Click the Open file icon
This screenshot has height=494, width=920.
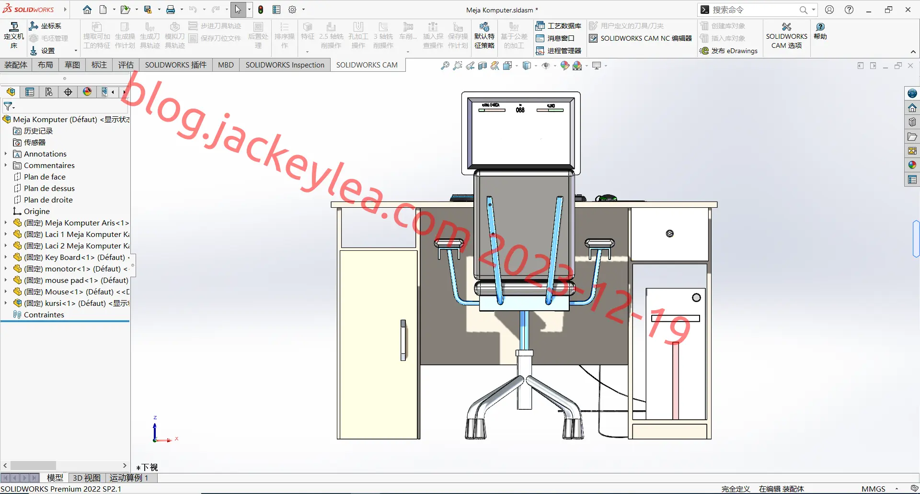point(125,10)
